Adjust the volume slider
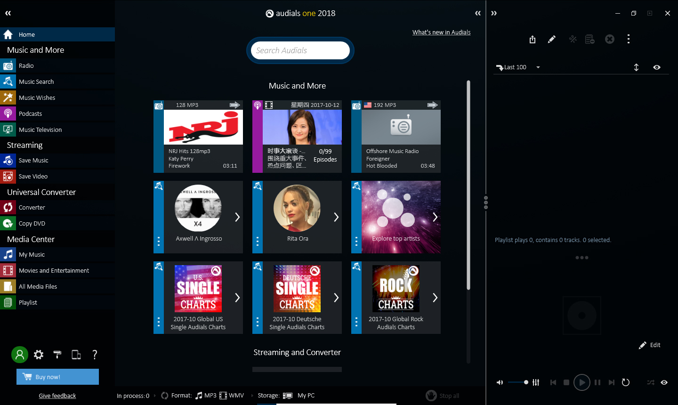The height and width of the screenshot is (405, 678). pyautogui.click(x=518, y=382)
